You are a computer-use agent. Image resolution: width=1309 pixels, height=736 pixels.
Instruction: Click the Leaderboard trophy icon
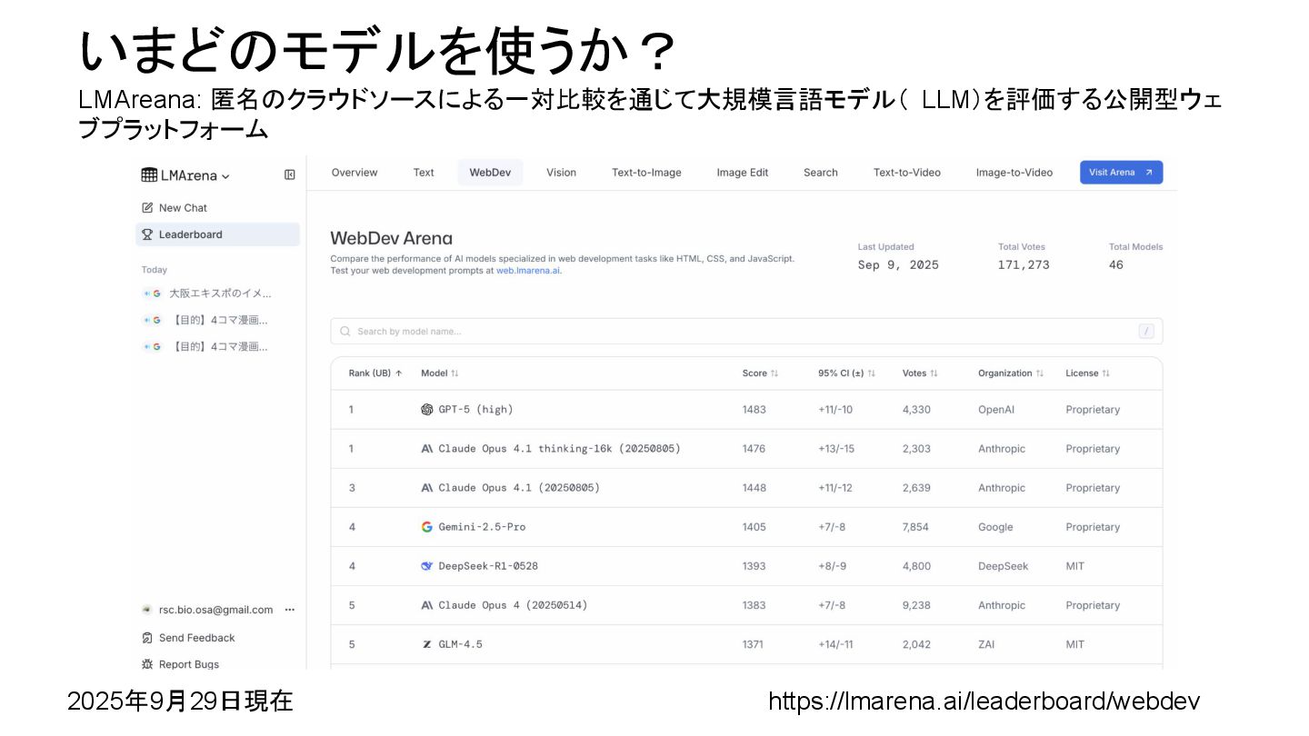coord(147,234)
